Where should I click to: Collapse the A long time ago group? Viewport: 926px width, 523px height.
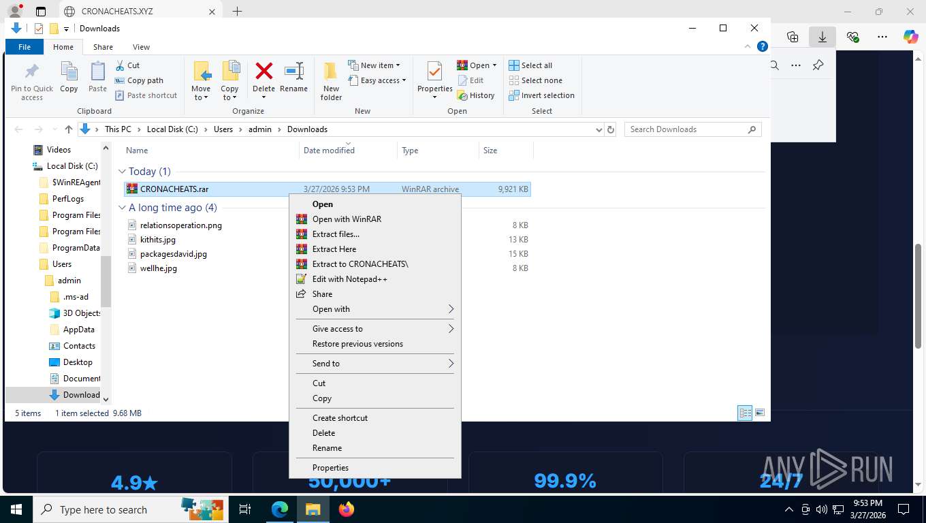[x=123, y=208]
